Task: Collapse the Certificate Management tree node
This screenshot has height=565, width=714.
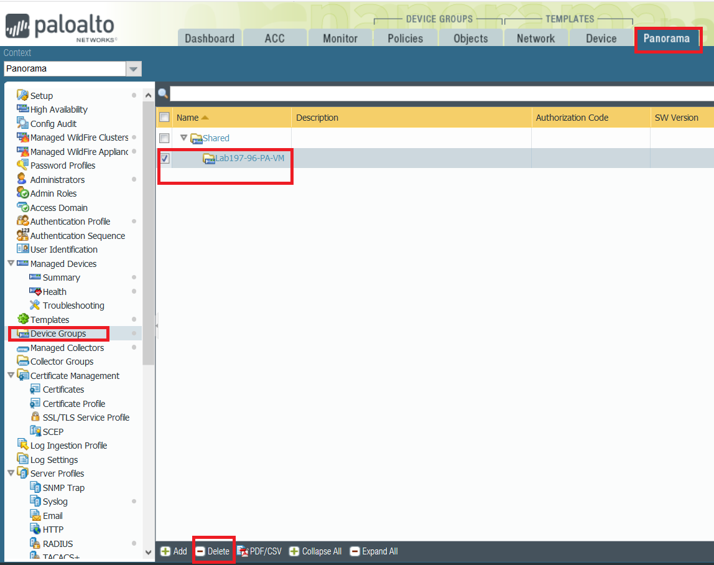Action: 11,375
